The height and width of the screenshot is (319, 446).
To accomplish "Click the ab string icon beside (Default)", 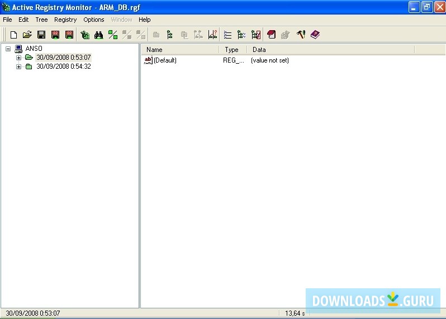I will coord(148,60).
